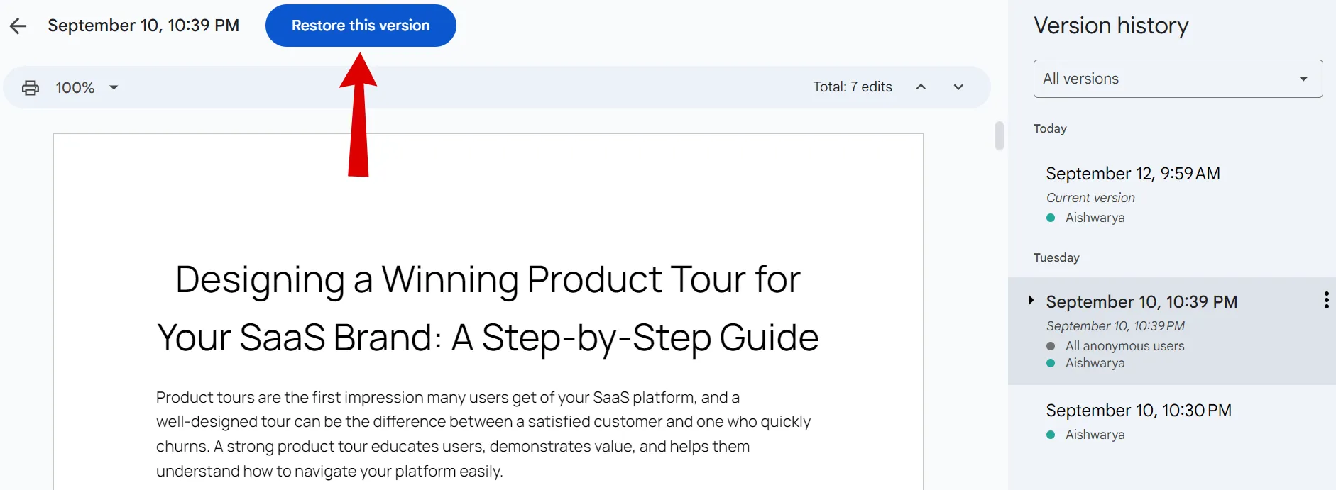Click the document vertical scrollbar thumb
Image resolution: width=1336 pixels, height=490 pixels.
coord(1000,136)
